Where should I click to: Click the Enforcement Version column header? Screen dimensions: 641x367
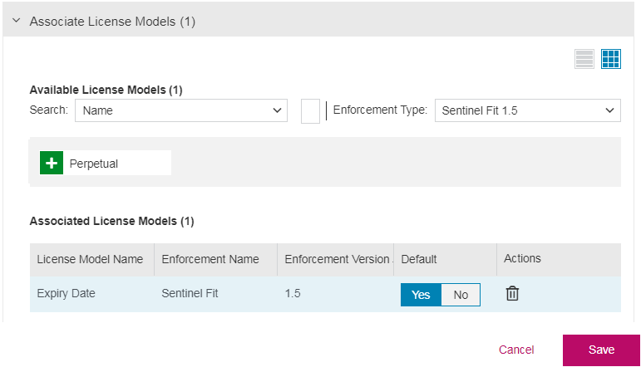click(336, 259)
